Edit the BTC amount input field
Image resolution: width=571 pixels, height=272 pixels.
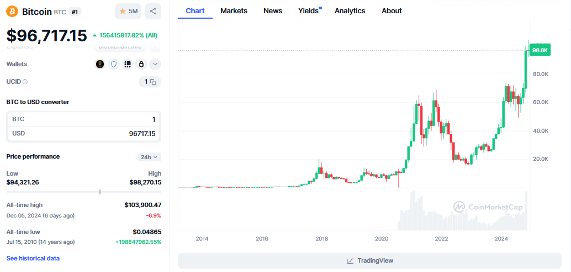pos(83,119)
